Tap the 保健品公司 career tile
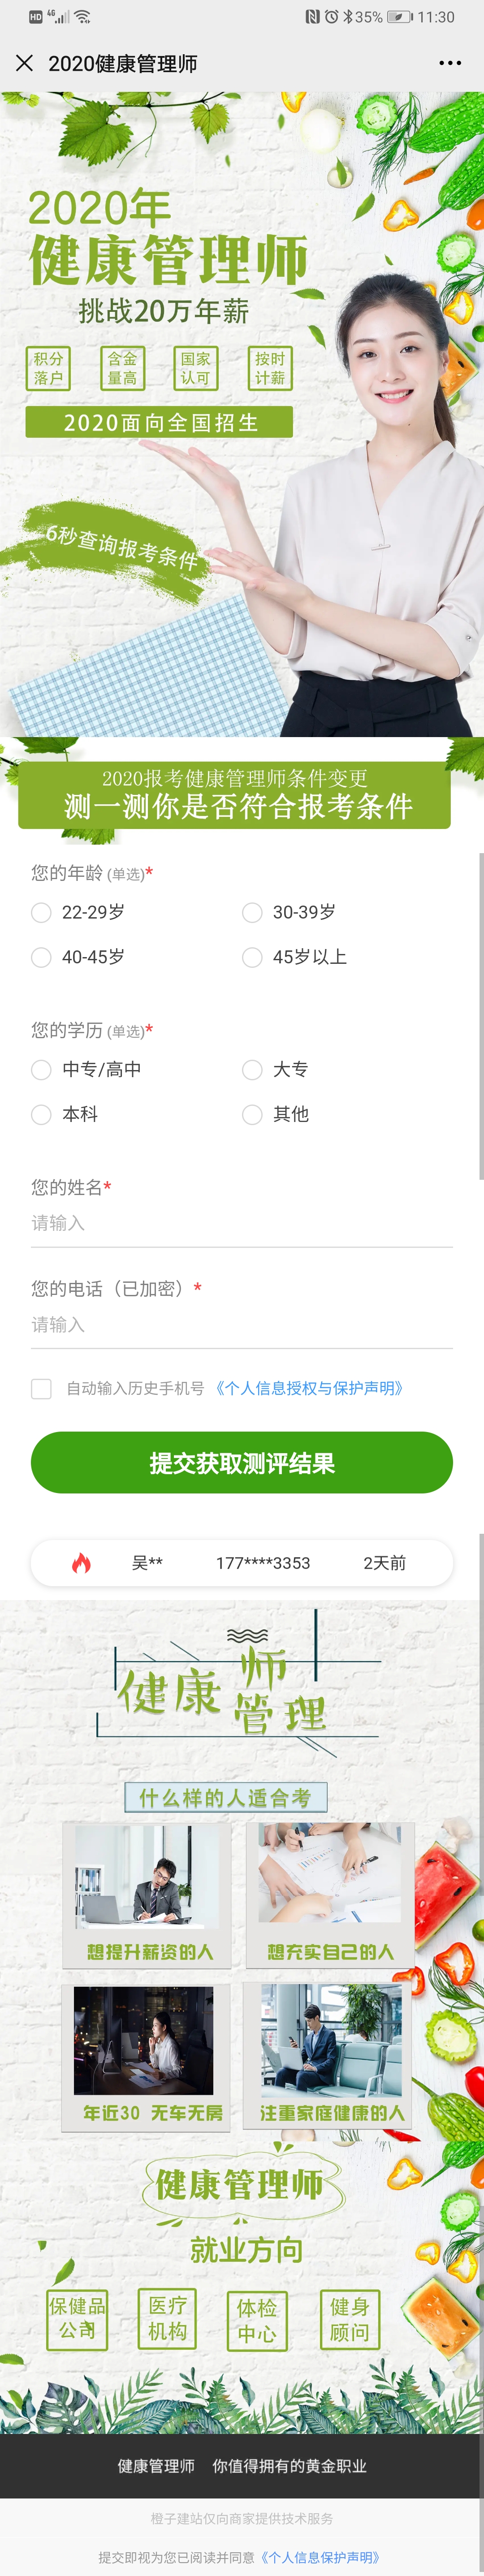The width and height of the screenshot is (484, 2576). click(77, 2317)
